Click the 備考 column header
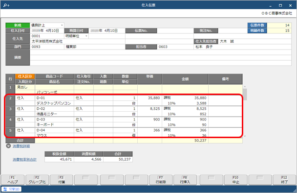297x193 pixels. [225, 79]
